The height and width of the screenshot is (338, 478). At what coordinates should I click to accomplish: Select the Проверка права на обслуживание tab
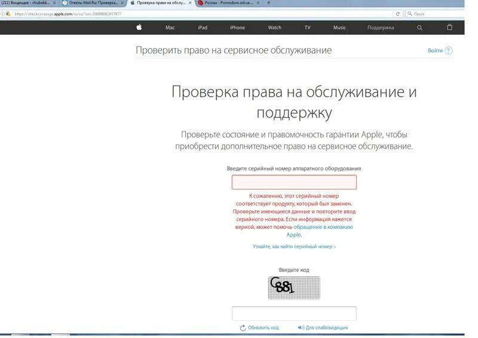pyautogui.click(x=161, y=3)
